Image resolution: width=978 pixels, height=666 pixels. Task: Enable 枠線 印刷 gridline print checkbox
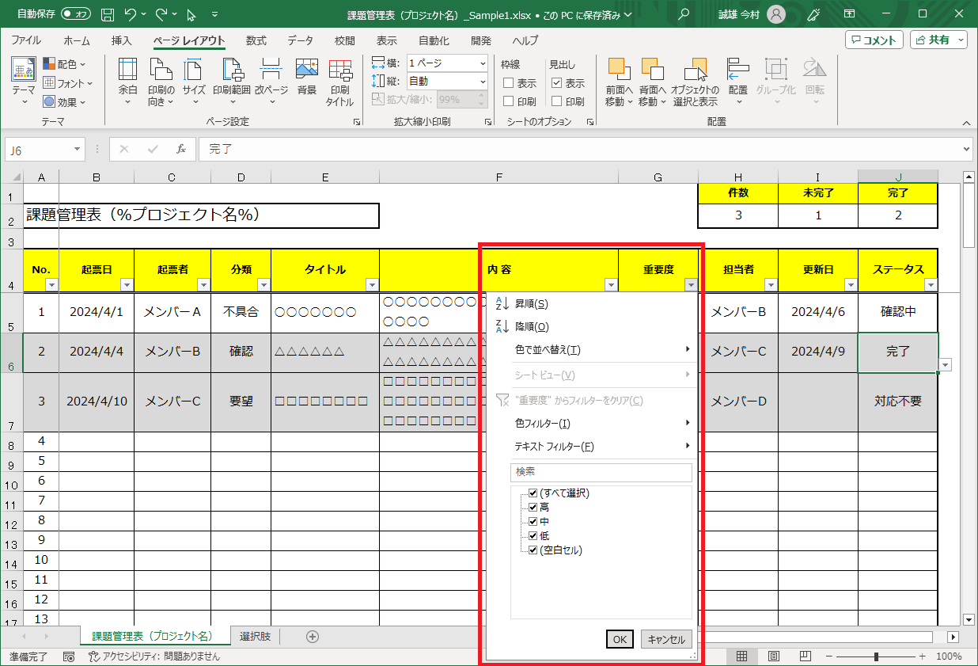509,101
